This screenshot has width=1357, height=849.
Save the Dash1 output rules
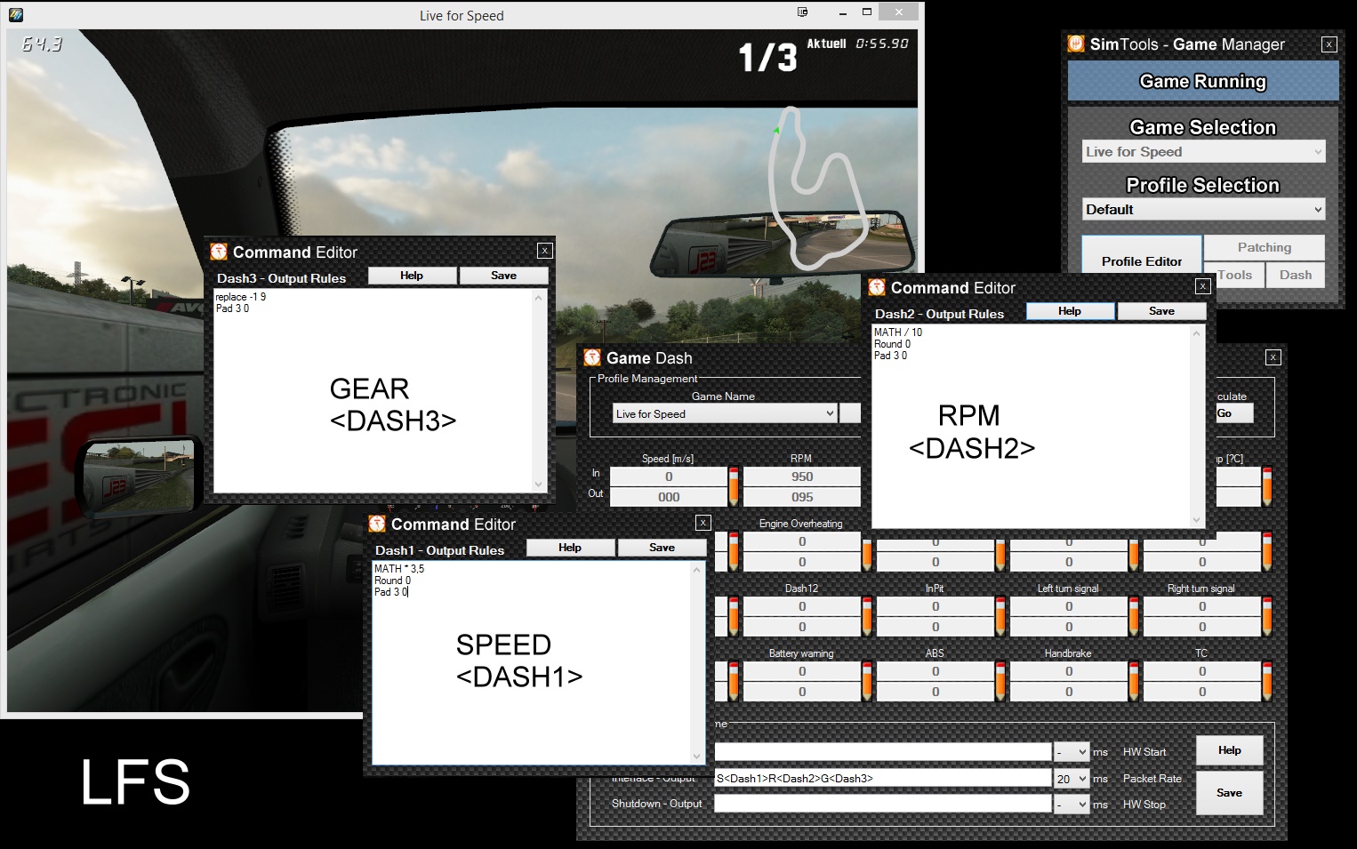pos(662,548)
